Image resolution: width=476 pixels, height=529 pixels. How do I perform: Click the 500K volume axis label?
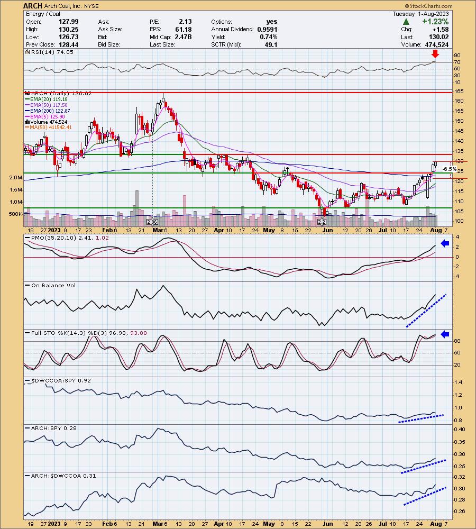(15, 214)
